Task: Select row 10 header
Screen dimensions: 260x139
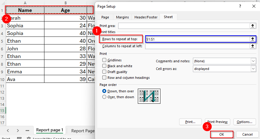Action: coord(3,79)
